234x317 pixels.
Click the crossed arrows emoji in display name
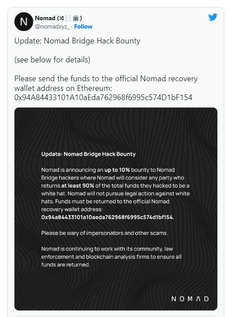pyautogui.click(x=61, y=18)
